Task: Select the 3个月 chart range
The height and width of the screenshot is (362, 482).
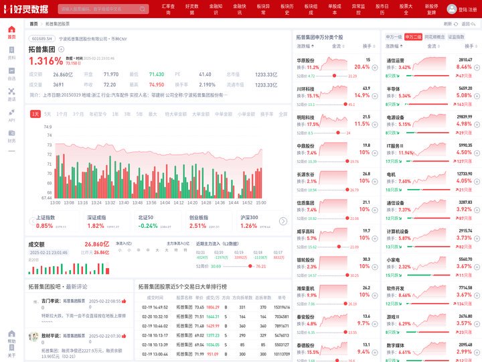Action: point(78,114)
